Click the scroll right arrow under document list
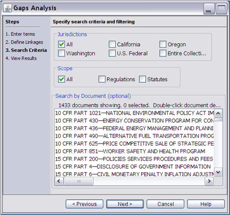This screenshot has height=215, width=230. pyautogui.click(x=209, y=181)
